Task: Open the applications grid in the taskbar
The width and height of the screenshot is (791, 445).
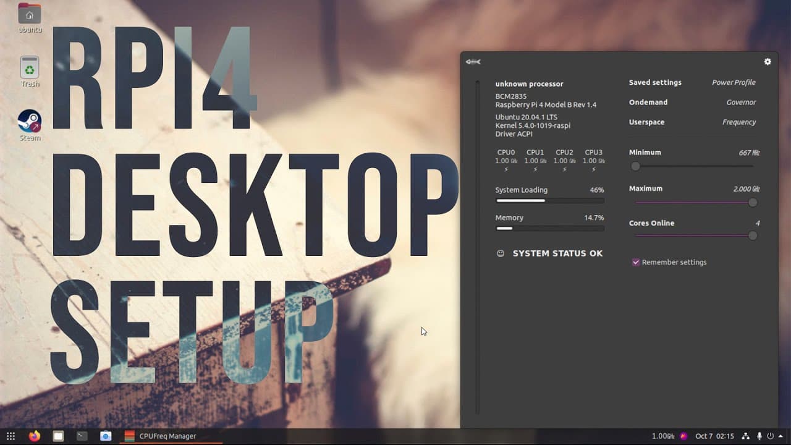Action: (x=11, y=436)
